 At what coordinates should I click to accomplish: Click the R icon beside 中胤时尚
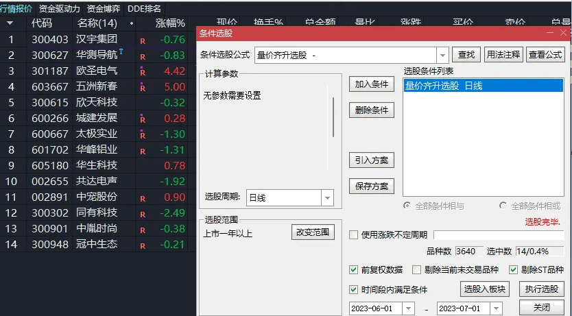pyautogui.click(x=143, y=230)
